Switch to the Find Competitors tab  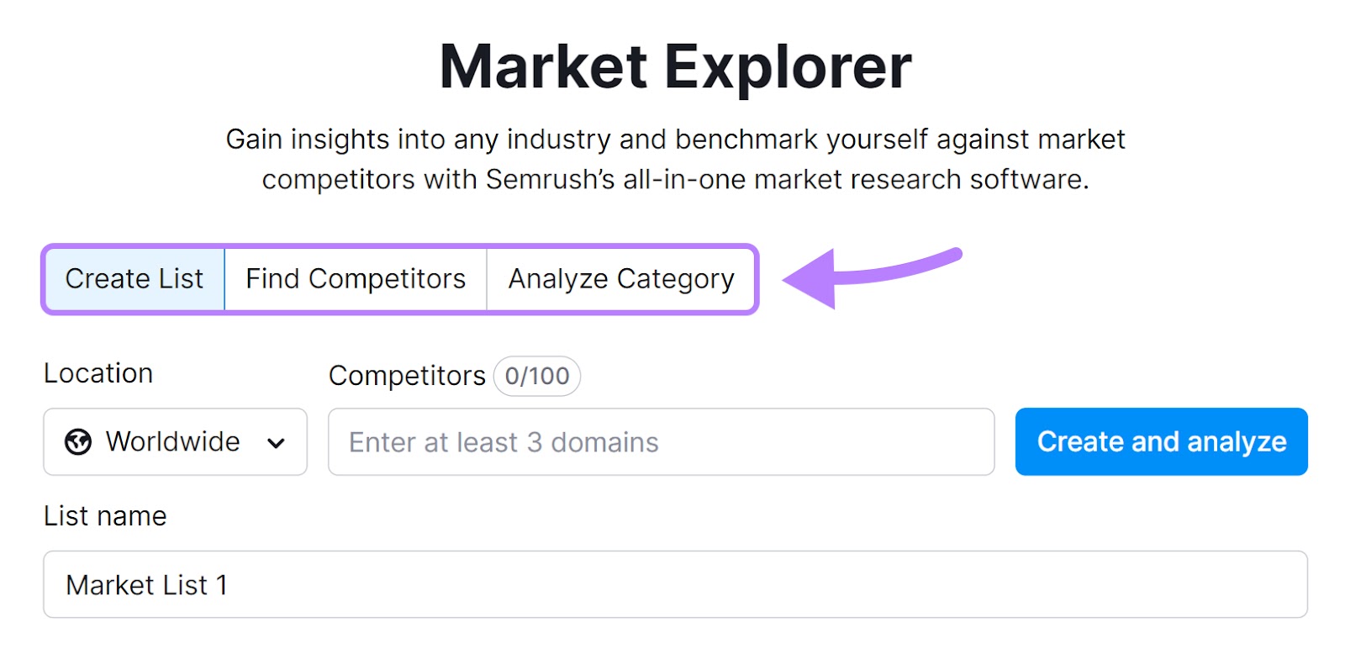355,279
